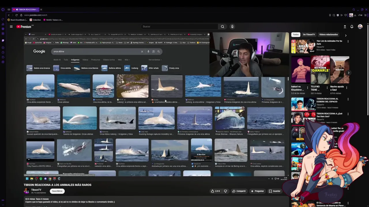Viewport: 369px width, 207px height.
Task: Open options menu for Iceberg del Espacio video
Action: pos(348,99)
